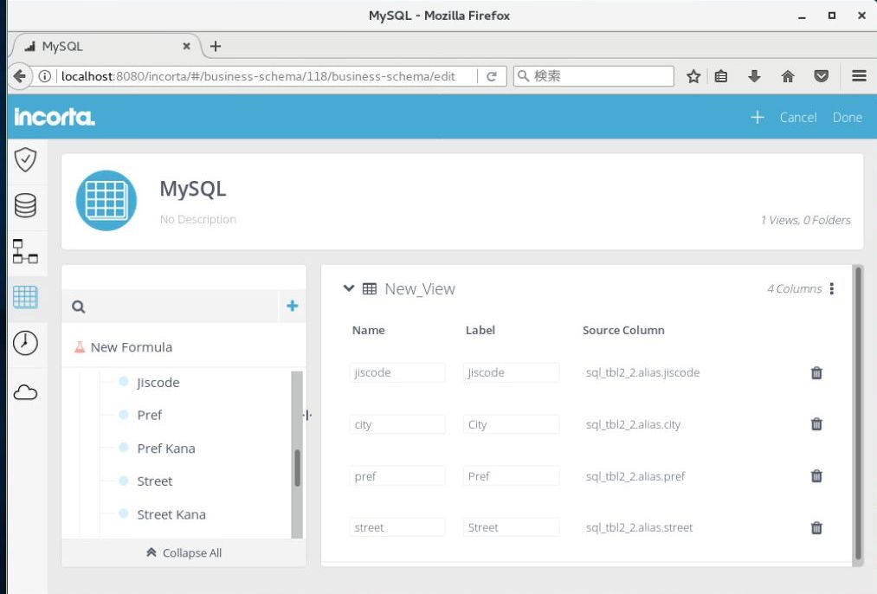Open the Schemas diagram icon in sidebar
Screen dimensions: 877x594
(x=25, y=251)
